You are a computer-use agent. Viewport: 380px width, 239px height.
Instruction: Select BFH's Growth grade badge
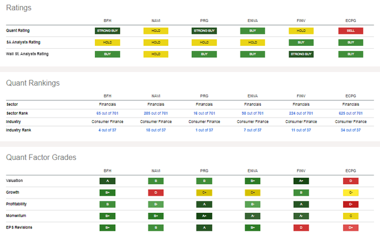pos(107,193)
